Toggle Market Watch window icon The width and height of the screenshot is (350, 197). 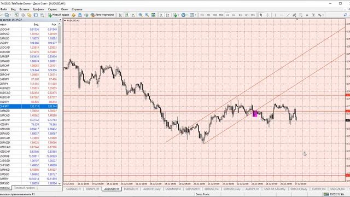click(x=16, y=15)
